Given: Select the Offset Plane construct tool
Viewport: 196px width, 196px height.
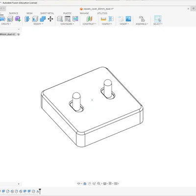Looking at the screenshot, I should (x=89, y=19).
